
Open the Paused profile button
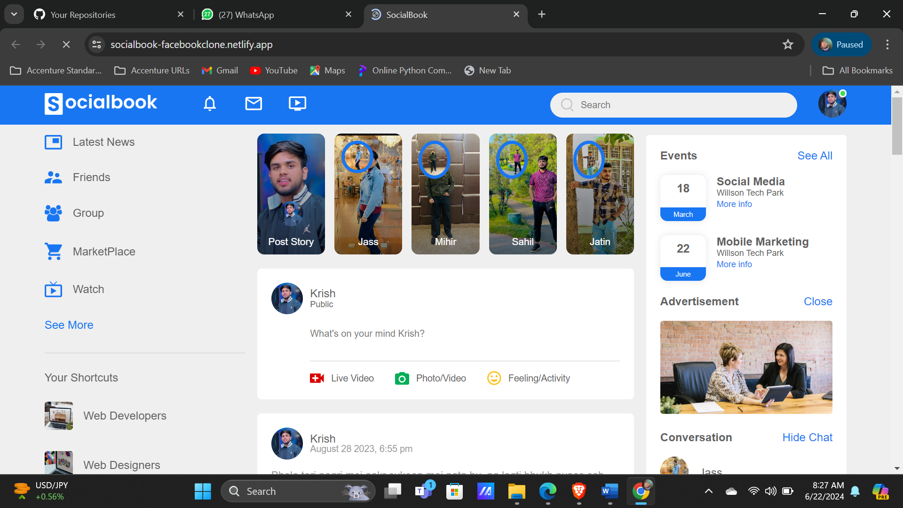click(x=841, y=45)
